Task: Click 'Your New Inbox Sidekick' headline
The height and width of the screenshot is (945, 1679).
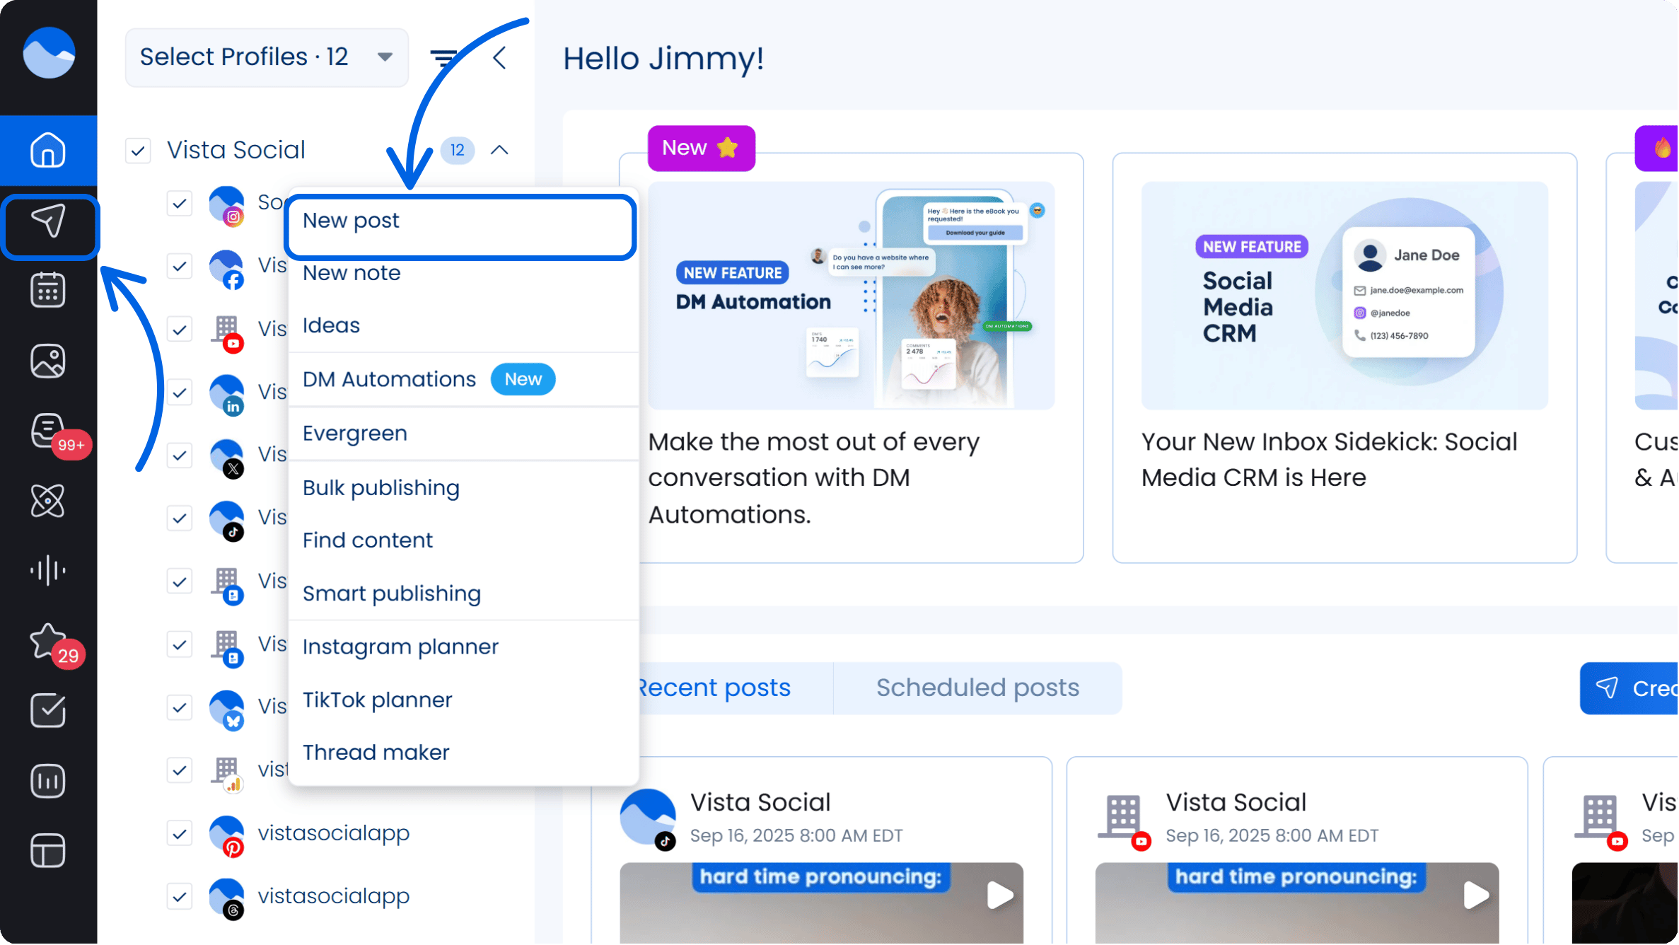Action: 1330,460
